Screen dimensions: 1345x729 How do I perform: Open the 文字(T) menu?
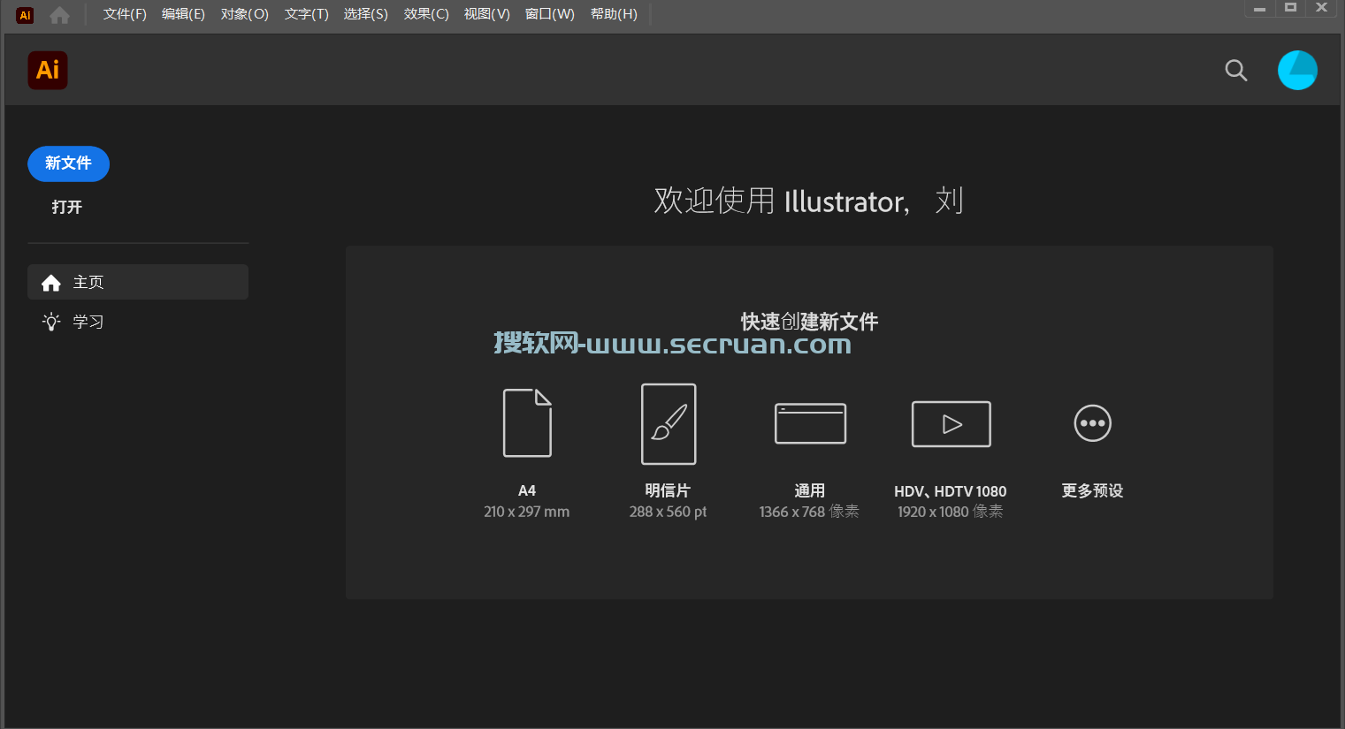point(307,14)
